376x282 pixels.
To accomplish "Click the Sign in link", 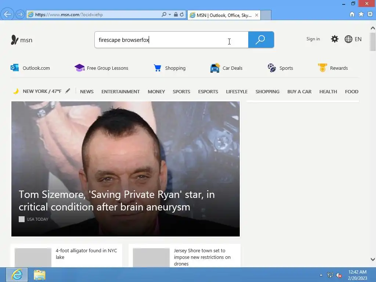I will point(313,39).
